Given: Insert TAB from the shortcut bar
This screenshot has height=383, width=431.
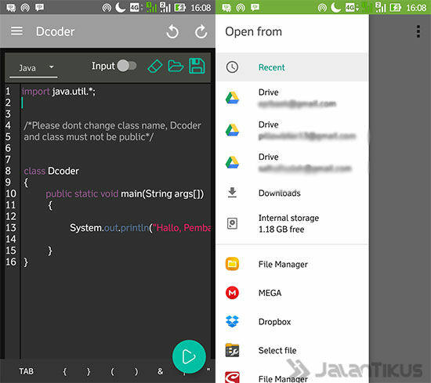Looking at the screenshot, I should click(26, 371).
